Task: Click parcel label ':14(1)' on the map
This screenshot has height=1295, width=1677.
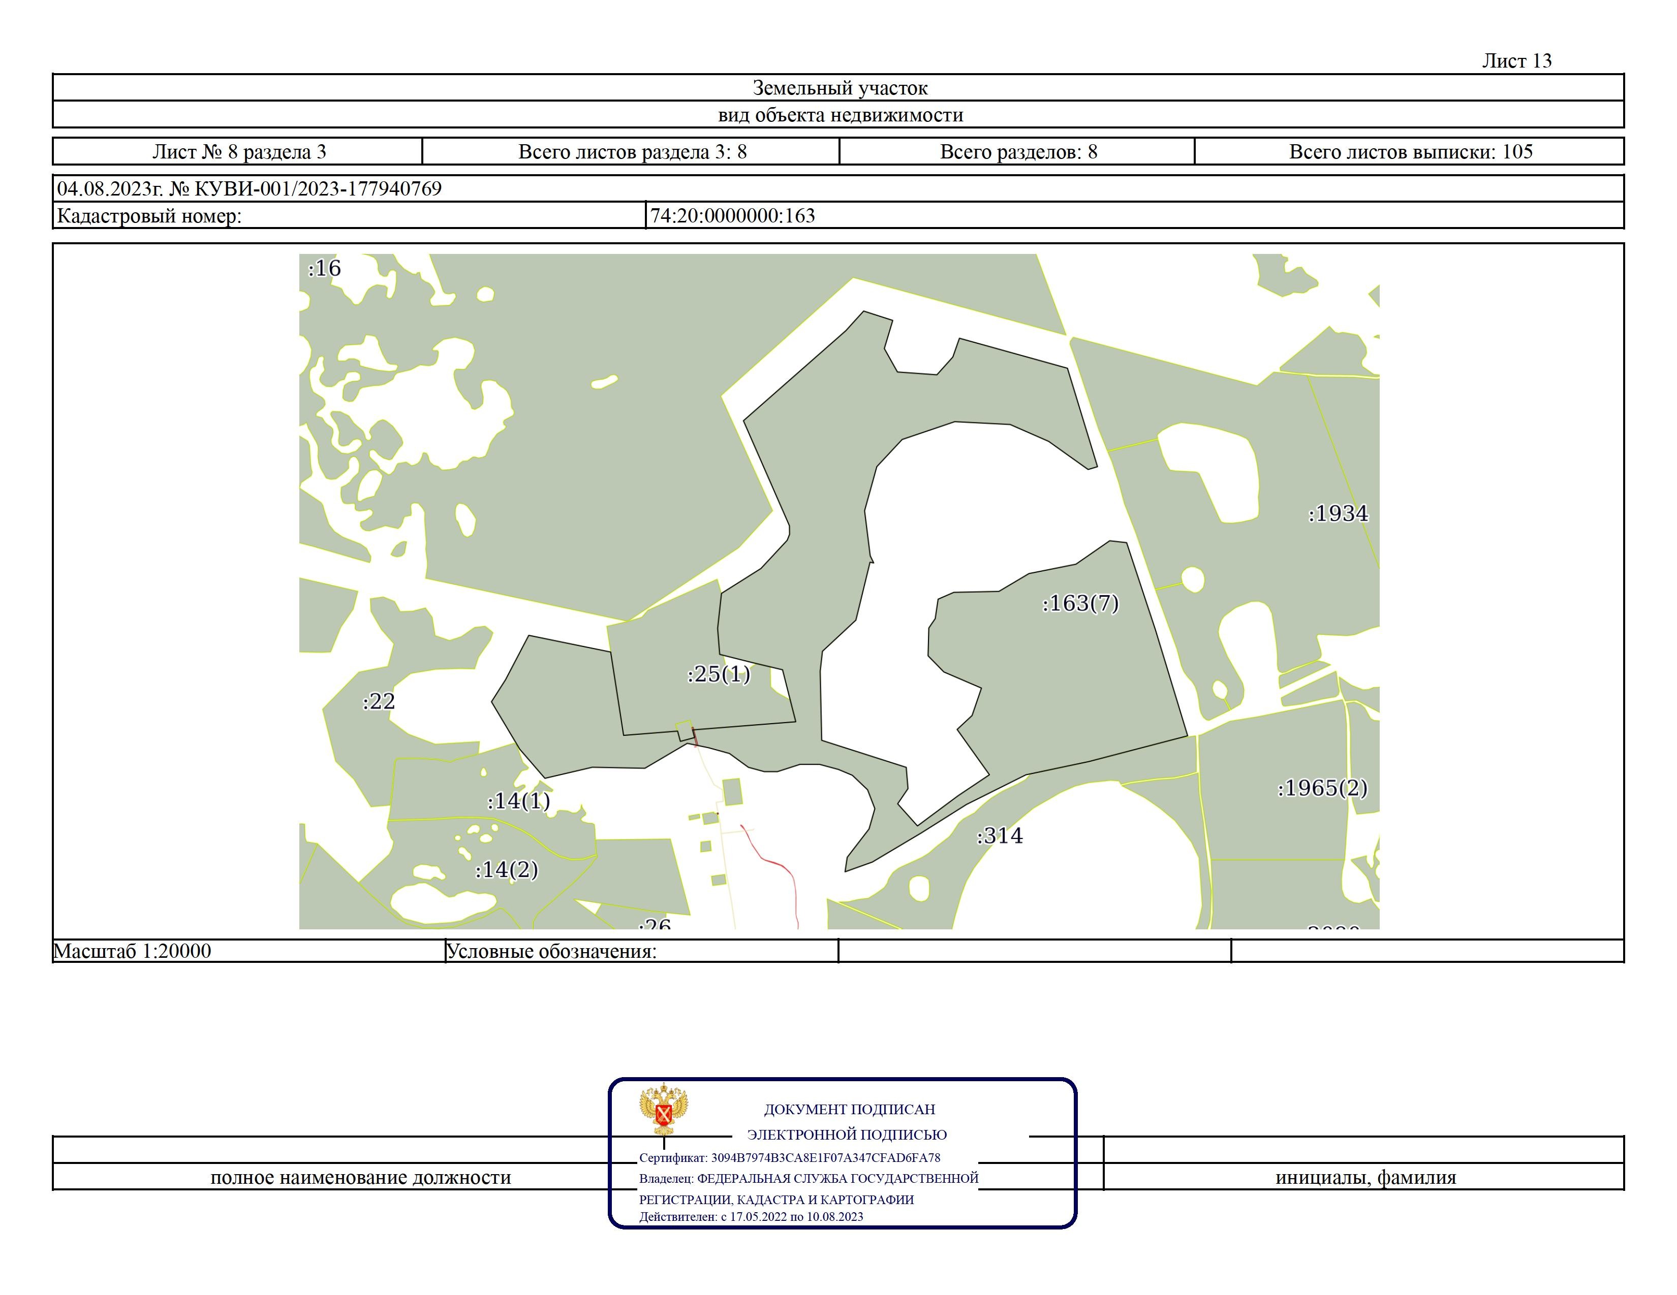Action: coord(518,802)
